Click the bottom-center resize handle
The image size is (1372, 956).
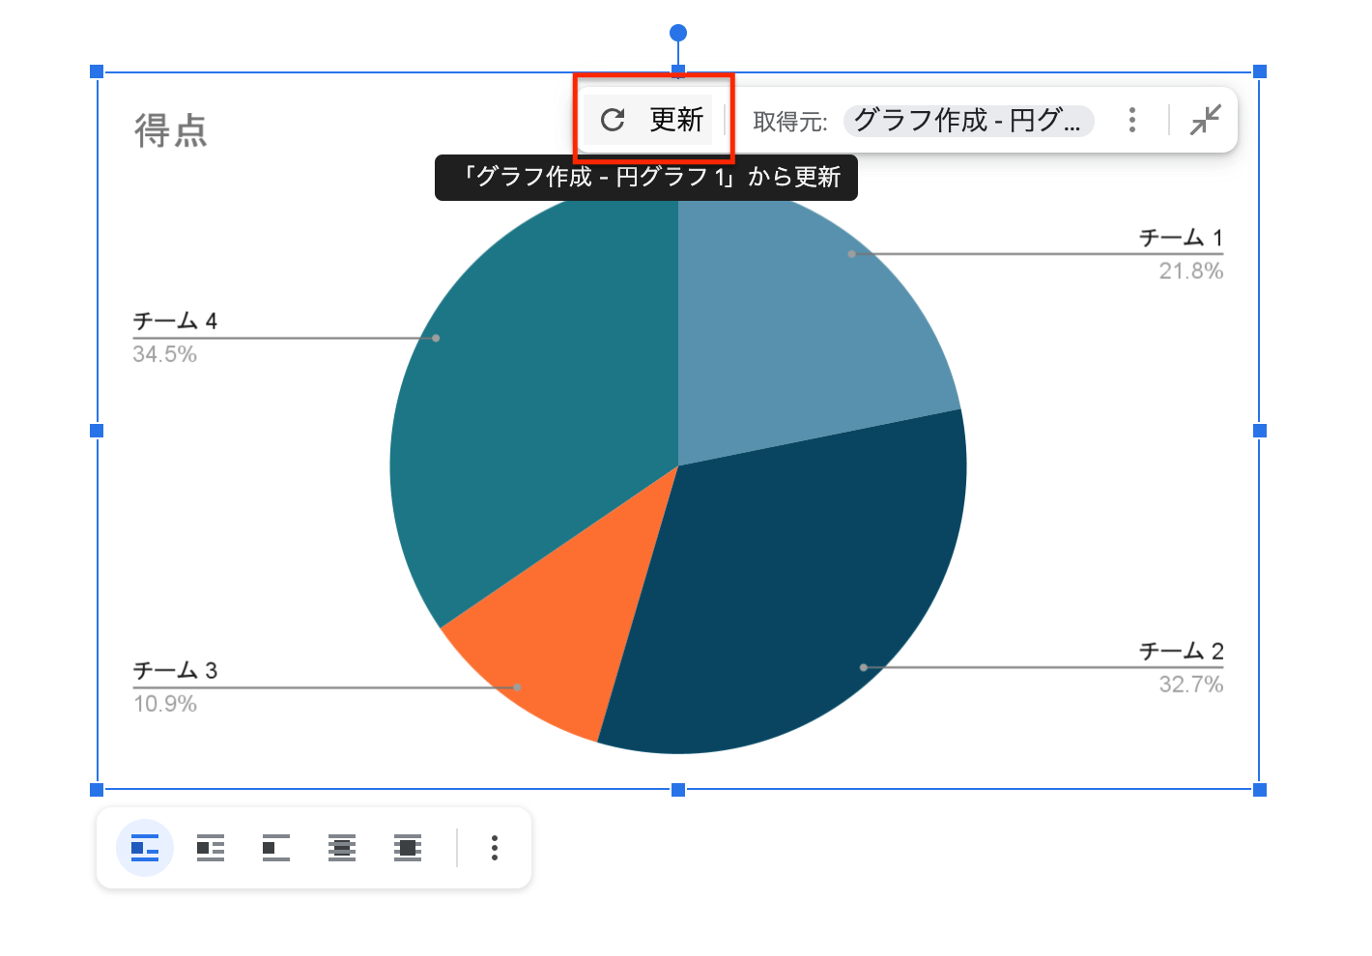coord(677,790)
